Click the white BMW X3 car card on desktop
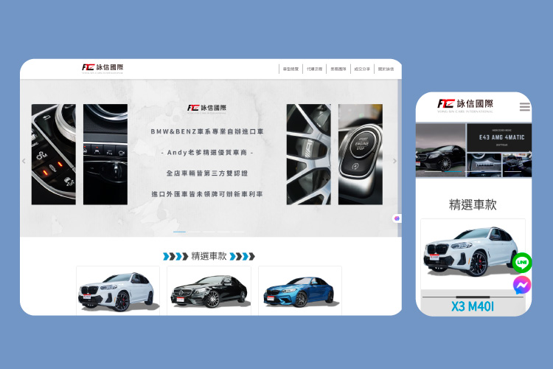The width and height of the screenshot is (553, 369). 118,291
